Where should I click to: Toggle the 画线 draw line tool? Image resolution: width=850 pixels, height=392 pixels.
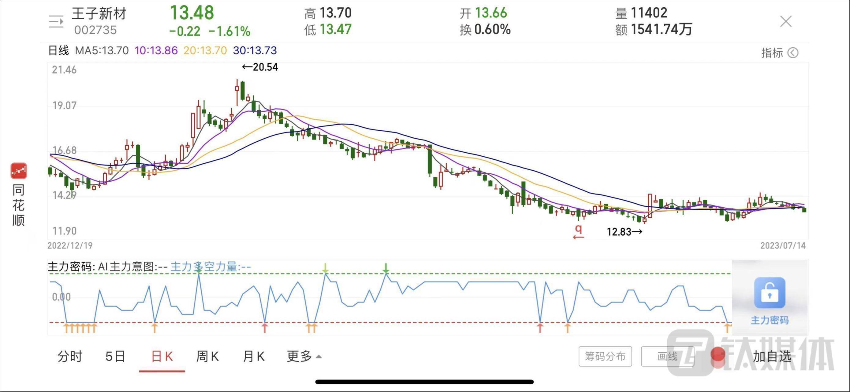(x=667, y=357)
